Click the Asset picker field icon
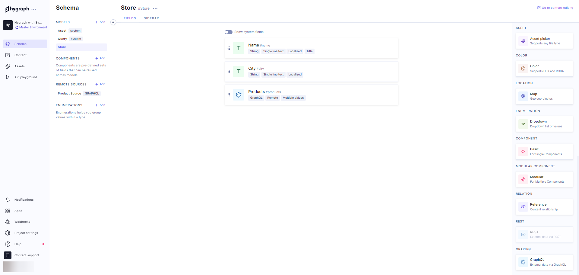The width and height of the screenshot is (579, 275). [523, 41]
